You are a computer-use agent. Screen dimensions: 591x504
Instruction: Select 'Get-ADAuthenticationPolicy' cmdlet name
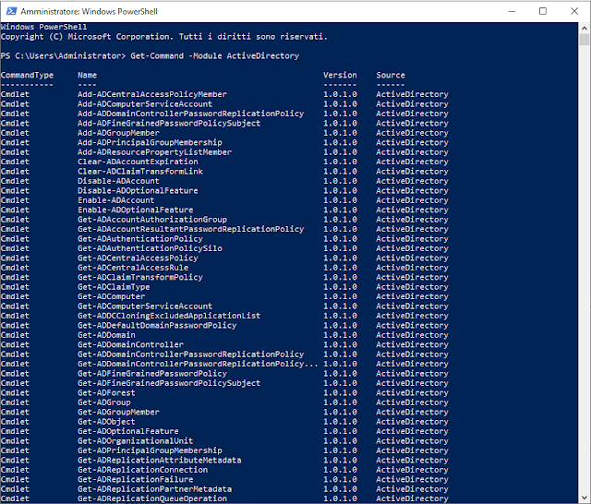[140, 239]
